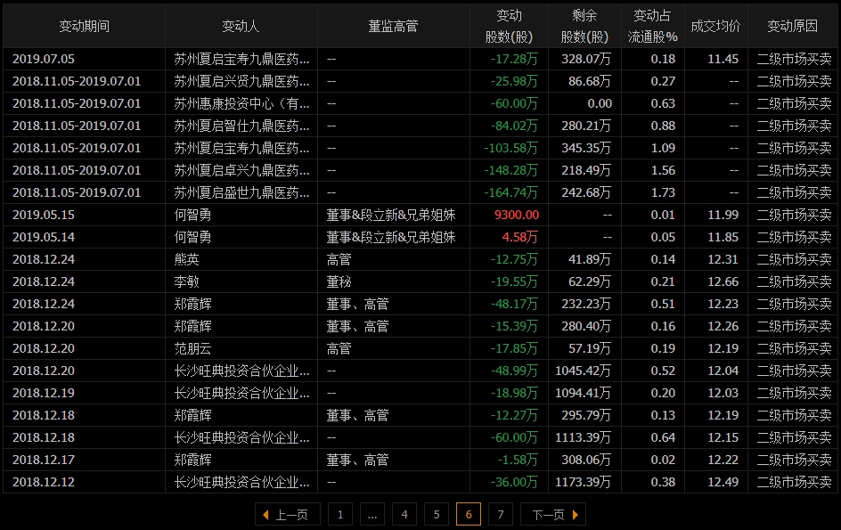Screen dimensions: 841x530
Task: Open page 7 in pagination
Action: coord(501,515)
